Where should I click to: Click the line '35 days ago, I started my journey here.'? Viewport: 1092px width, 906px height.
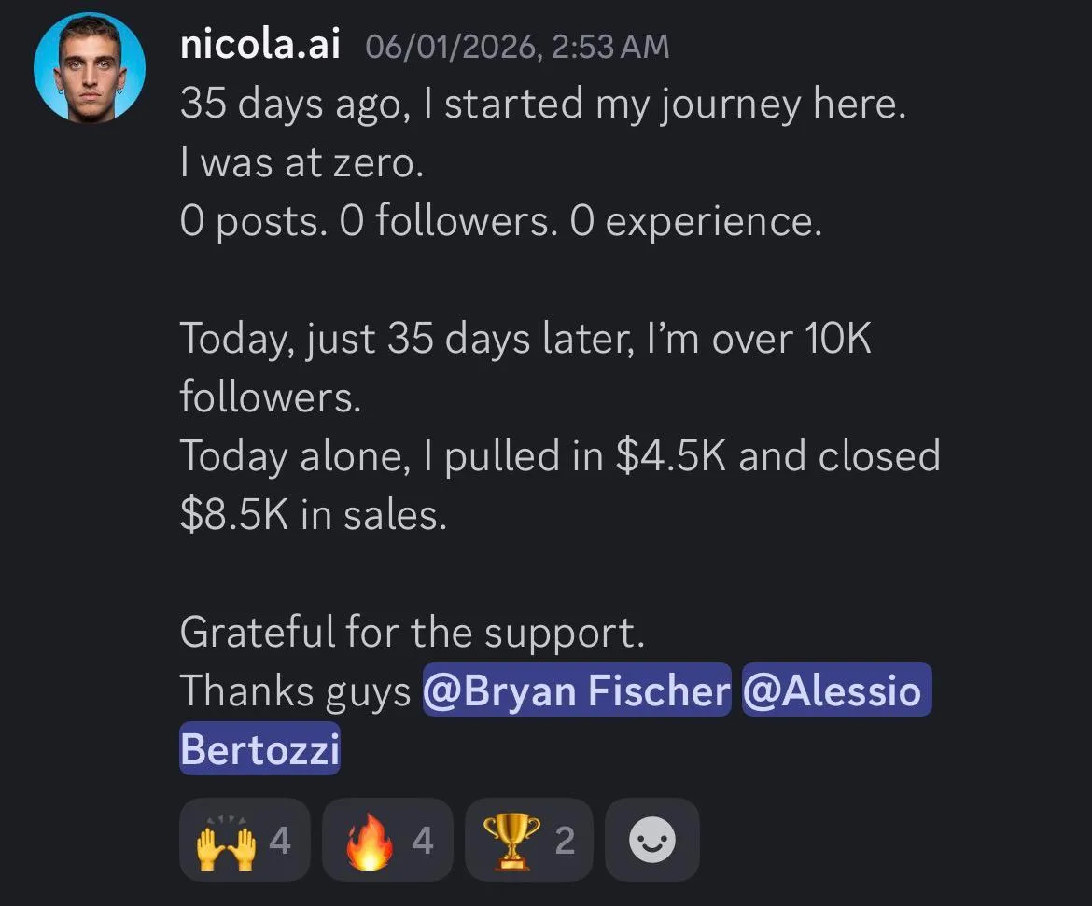pos(541,104)
